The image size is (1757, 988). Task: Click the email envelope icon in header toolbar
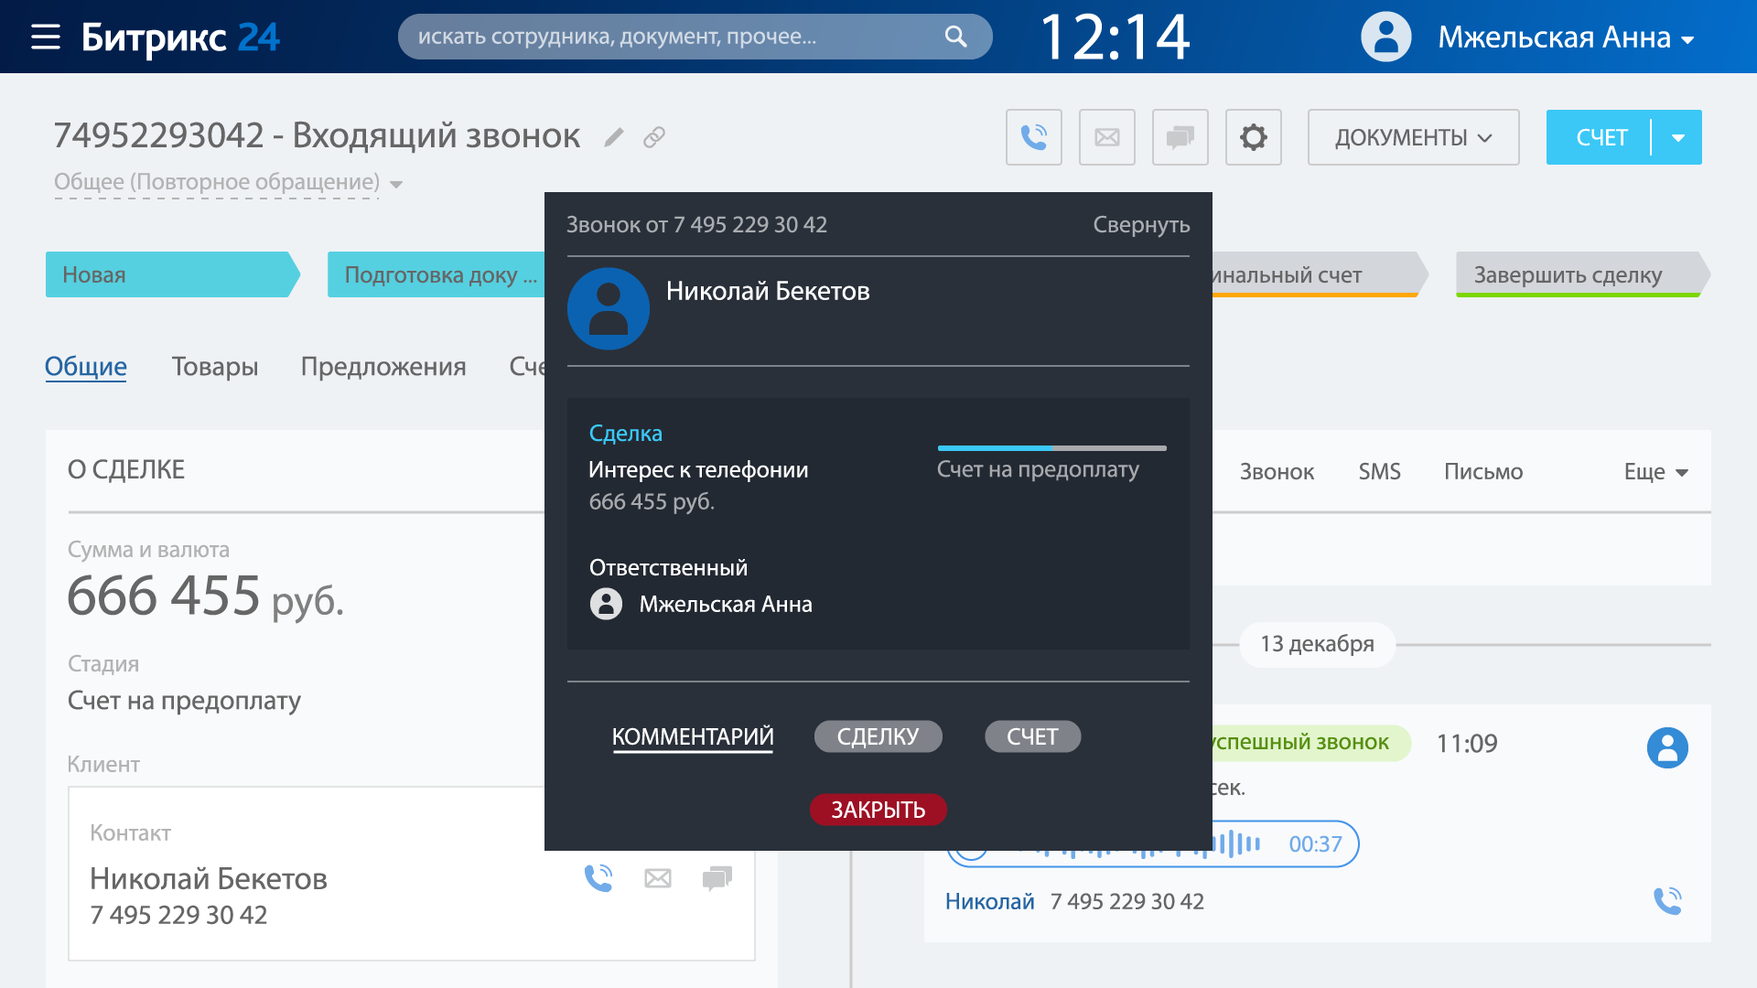click(1106, 137)
